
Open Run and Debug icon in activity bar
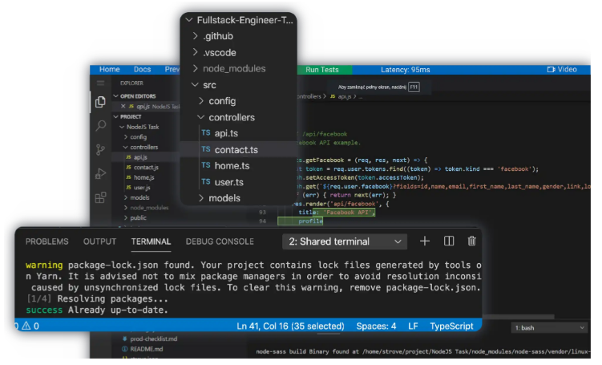[x=100, y=173]
